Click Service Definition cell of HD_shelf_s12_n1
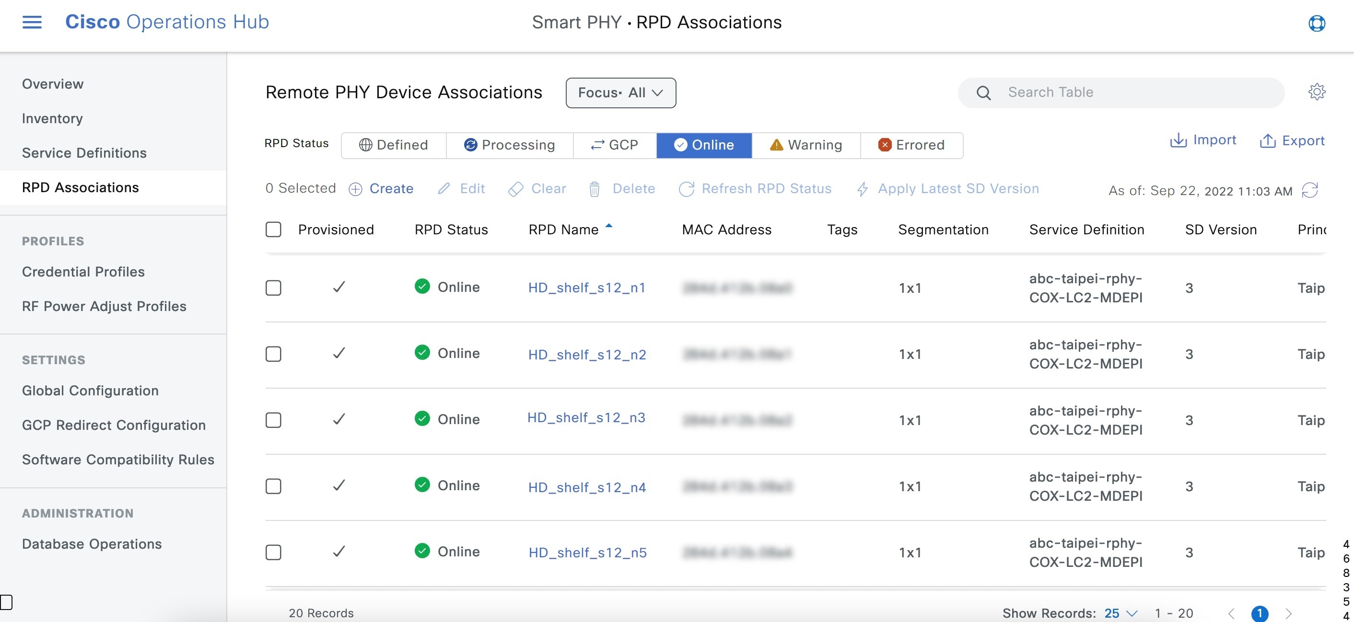This screenshot has width=1354, height=622. click(x=1086, y=288)
